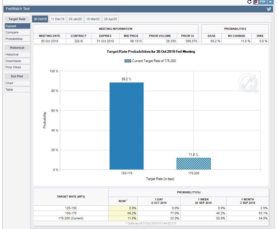Click the 150-175 target rate row label
277x229 pixels.
click(x=71, y=213)
